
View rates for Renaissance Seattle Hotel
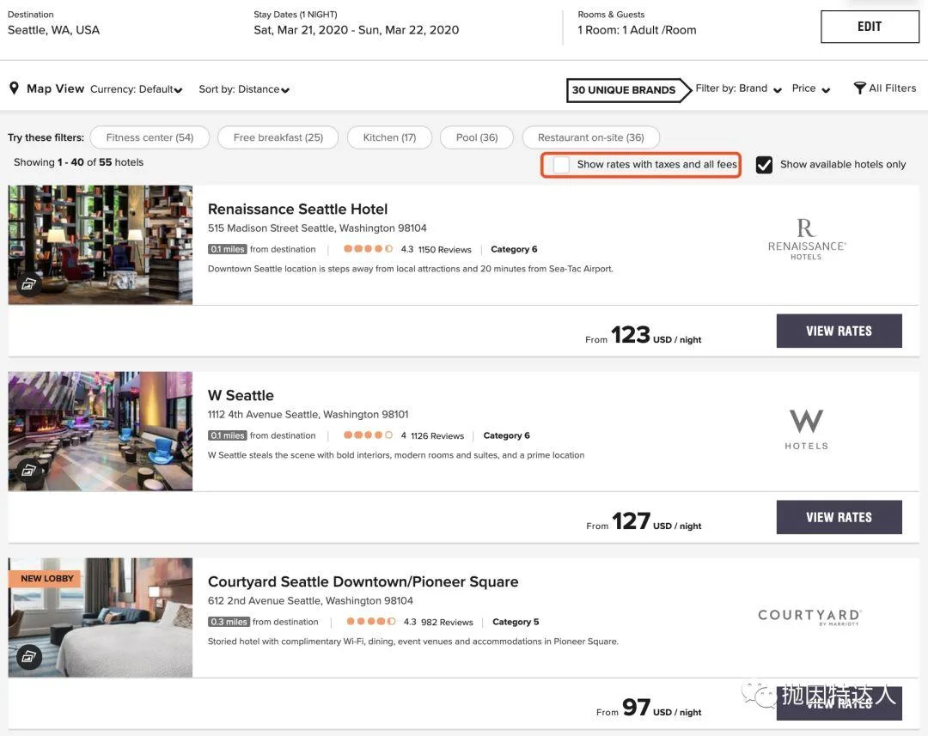(839, 331)
